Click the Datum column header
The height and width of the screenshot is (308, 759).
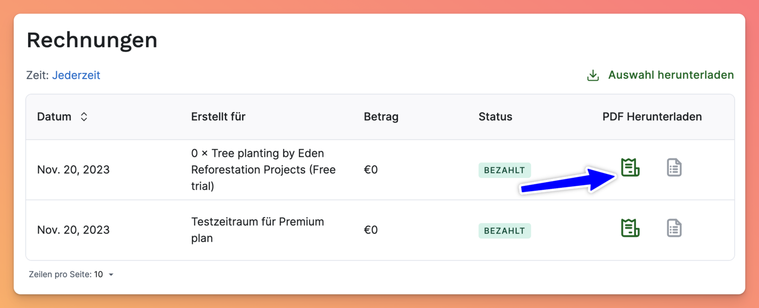[54, 117]
